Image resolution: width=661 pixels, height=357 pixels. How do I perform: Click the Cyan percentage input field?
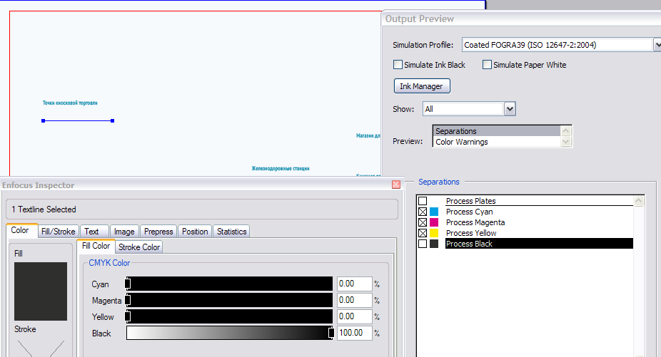coord(355,284)
